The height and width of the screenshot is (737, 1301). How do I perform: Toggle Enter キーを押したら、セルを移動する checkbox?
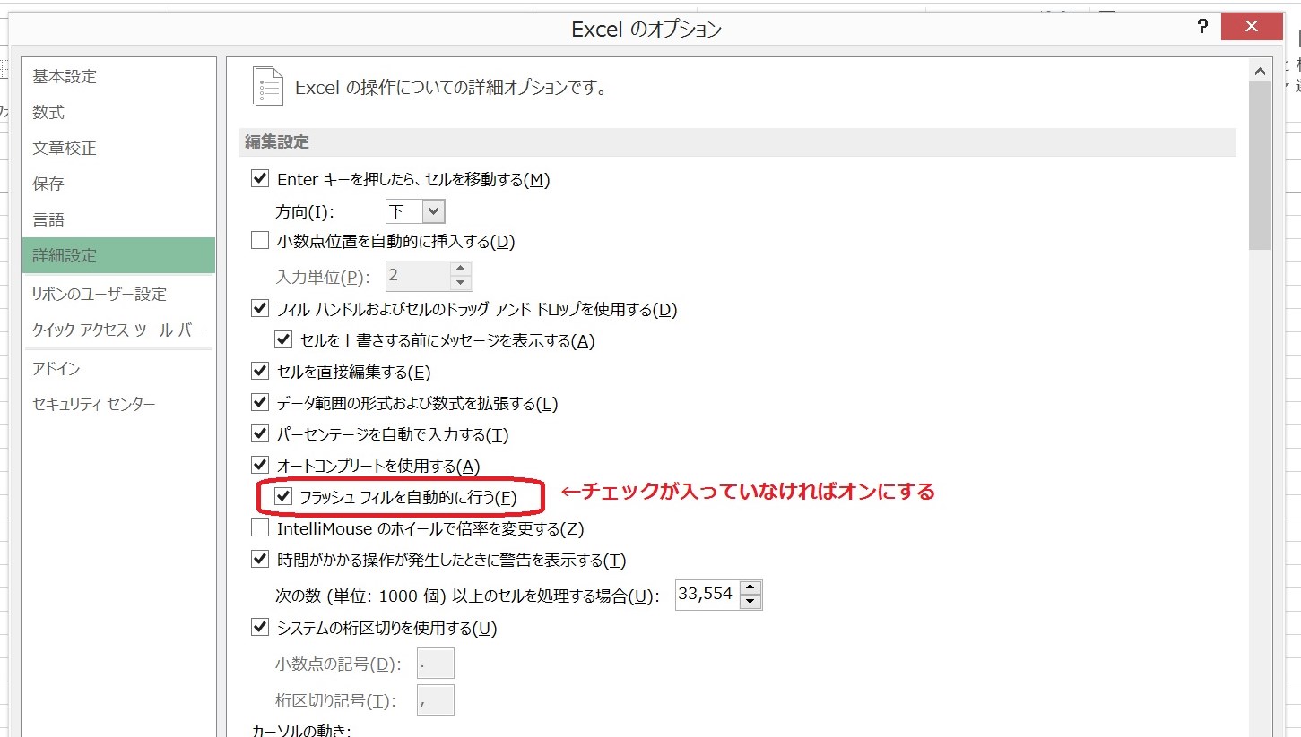[260, 179]
